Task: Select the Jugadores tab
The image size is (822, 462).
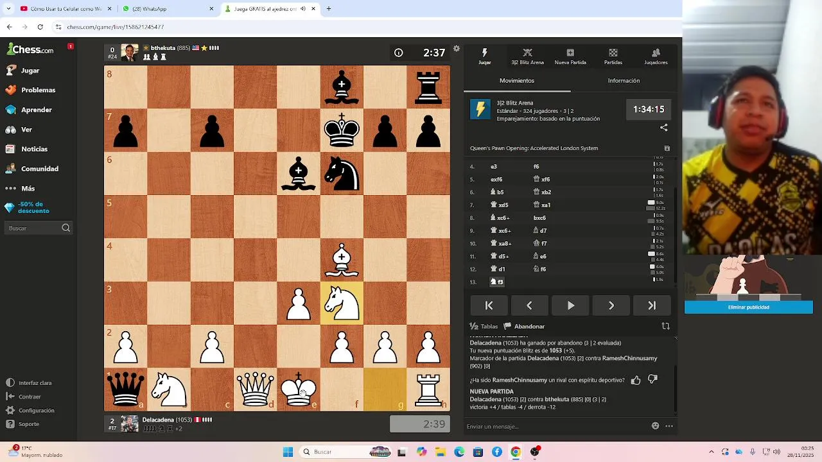Action: (656, 56)
